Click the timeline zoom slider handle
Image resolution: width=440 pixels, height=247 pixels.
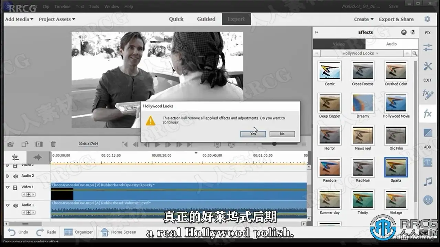274,144
